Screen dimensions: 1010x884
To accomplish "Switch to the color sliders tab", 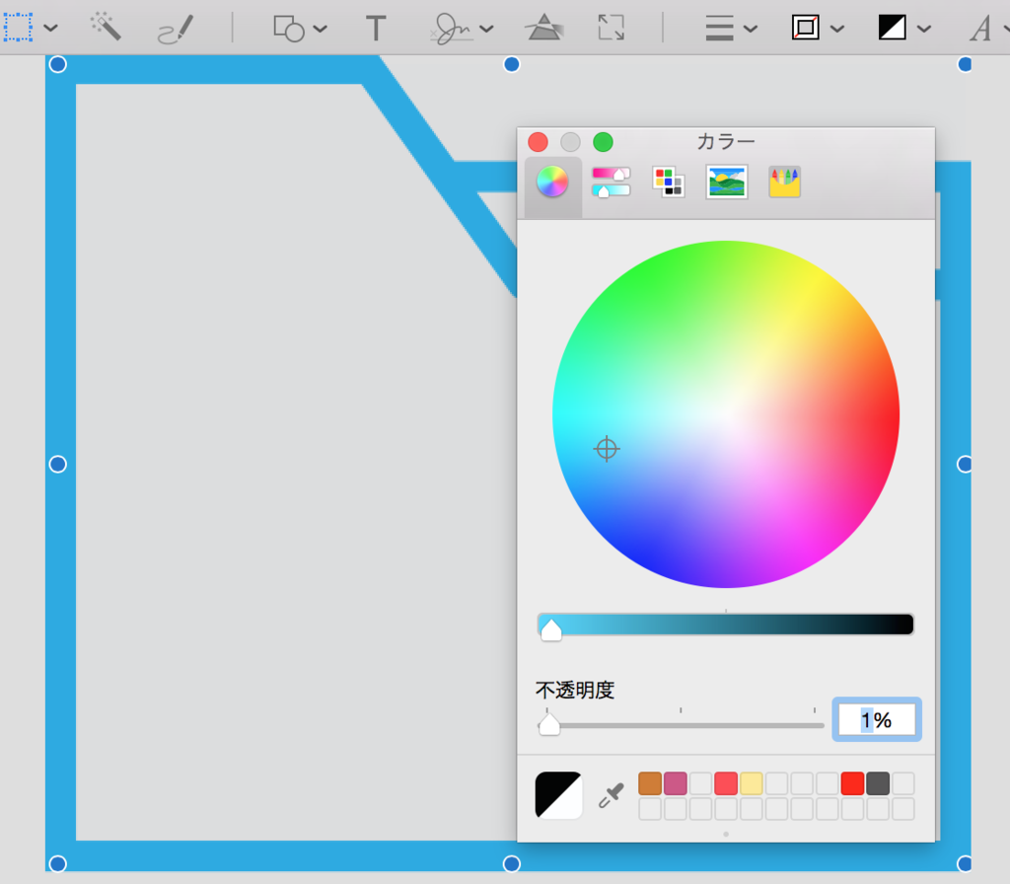I will tap(611, 182).
